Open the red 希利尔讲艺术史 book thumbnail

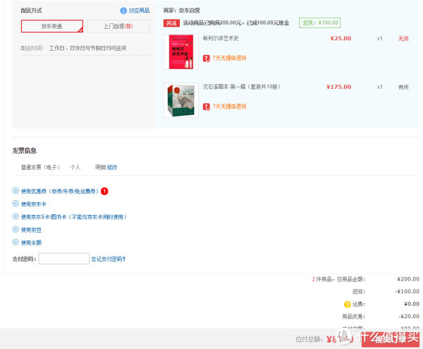pos(181,51)
